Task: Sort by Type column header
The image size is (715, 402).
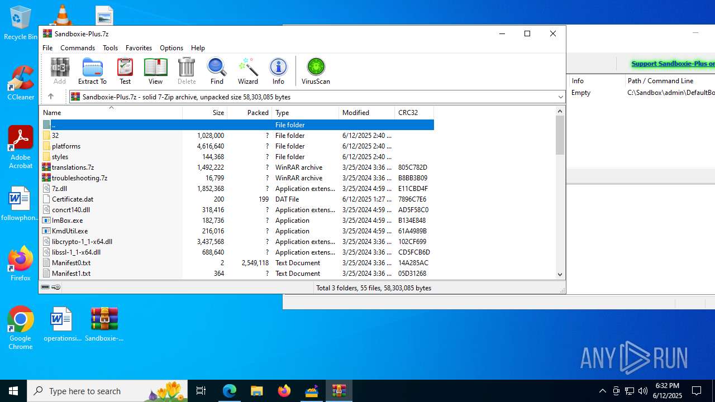Action: (306, 112)
